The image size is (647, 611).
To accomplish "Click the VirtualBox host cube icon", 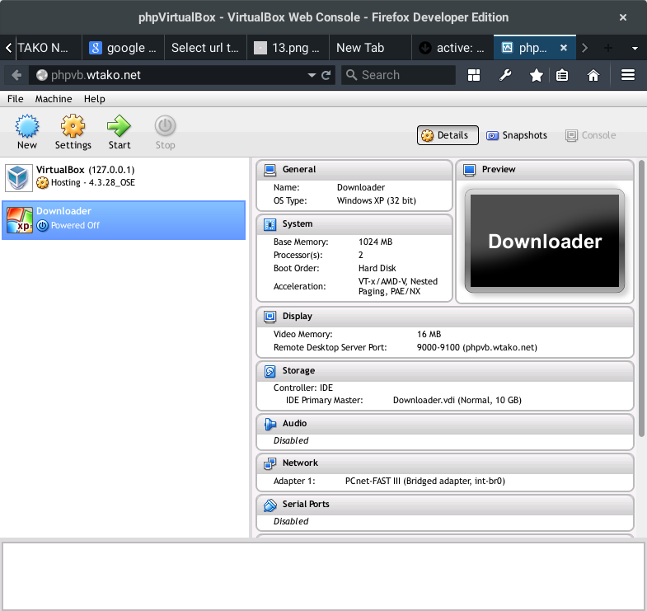I will [x=19, y=177].
